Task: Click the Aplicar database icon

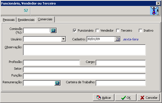Action: pos(98,98)
